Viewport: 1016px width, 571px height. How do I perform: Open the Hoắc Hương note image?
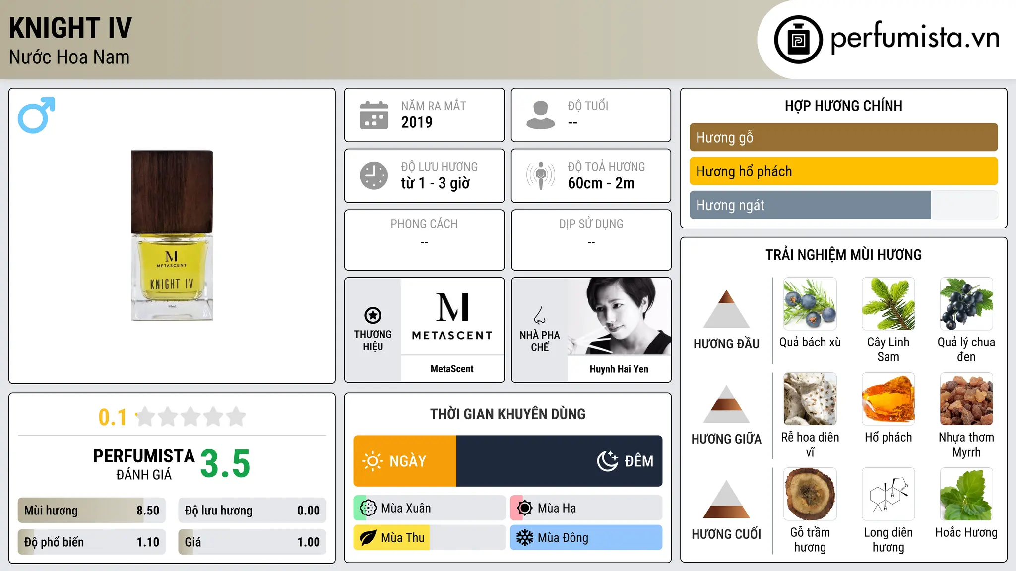(966, 494)
